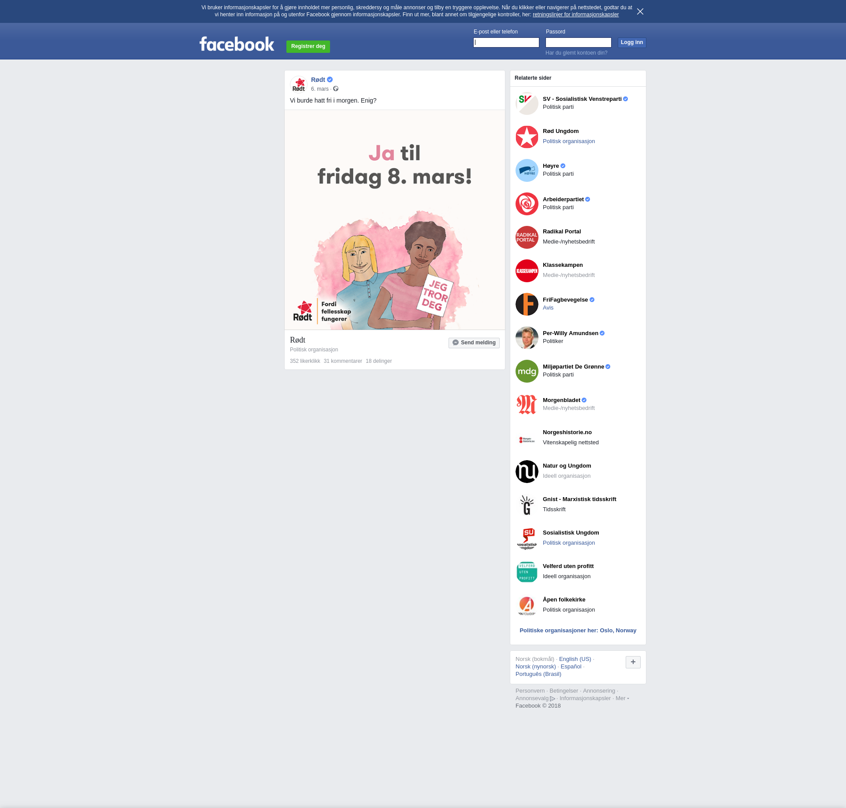Open Klassekampen page name link
The width and height of the screenshot is (846, 808).
tap(563, 265)
